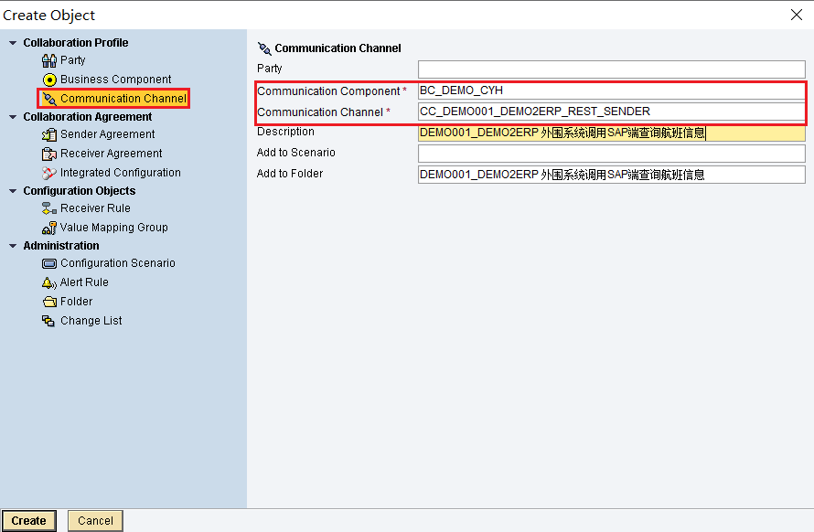Click the Administration heading text

[61, 246]
